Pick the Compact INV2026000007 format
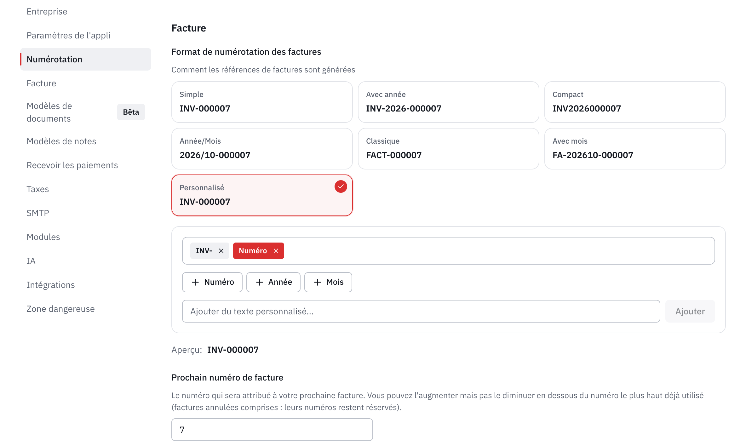 635,102
